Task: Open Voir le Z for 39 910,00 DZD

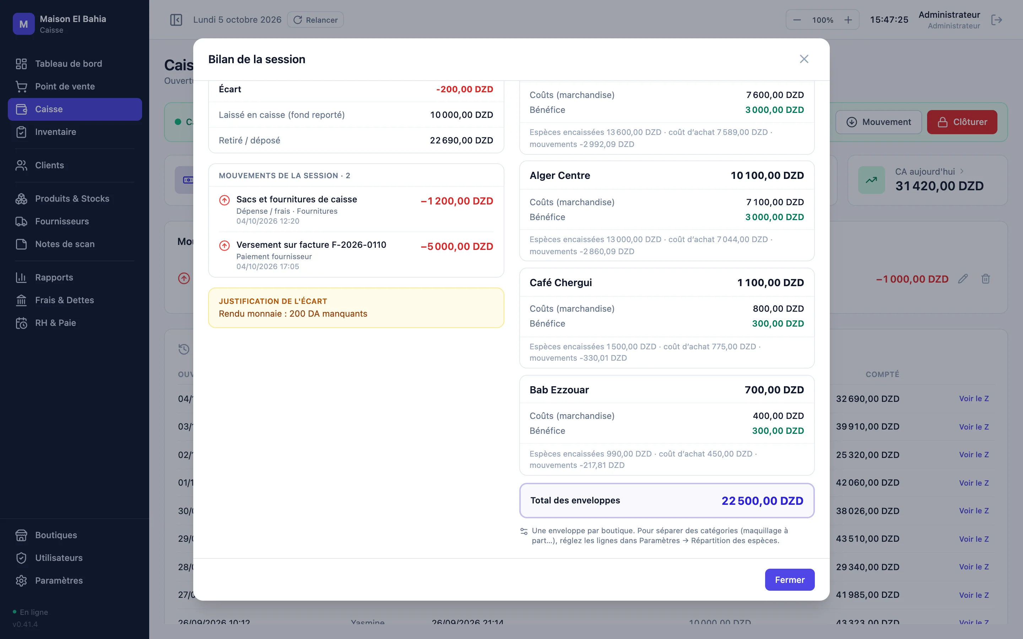Action: tap(974, 427)
